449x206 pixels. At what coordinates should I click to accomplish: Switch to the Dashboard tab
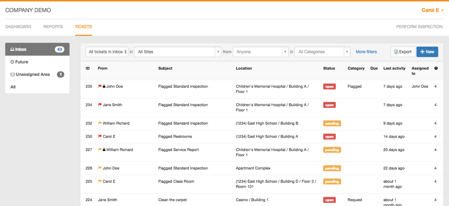(18, 27)
